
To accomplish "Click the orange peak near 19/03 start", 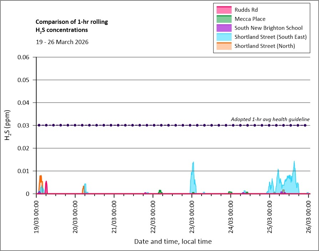I will 41,178.
